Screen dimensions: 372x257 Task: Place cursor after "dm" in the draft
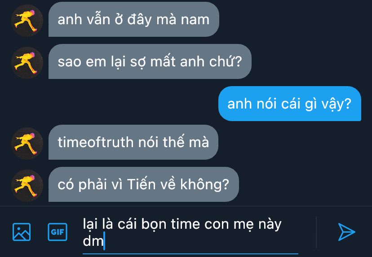pyautogui.click(x=104, y=241)
